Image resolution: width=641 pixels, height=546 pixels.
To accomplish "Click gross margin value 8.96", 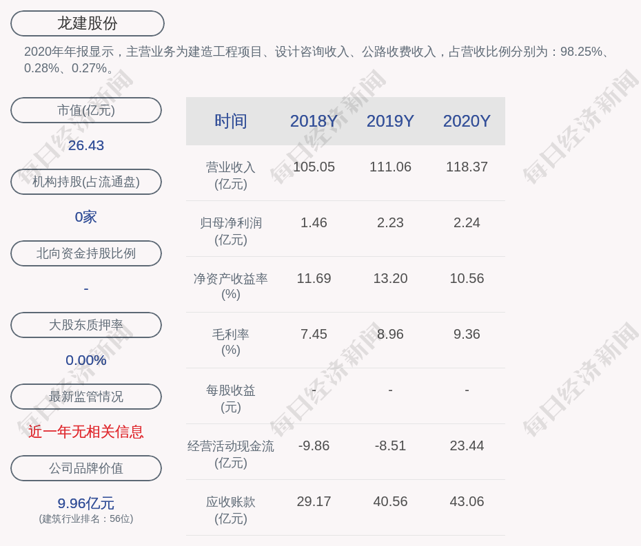I will point(390,334).
